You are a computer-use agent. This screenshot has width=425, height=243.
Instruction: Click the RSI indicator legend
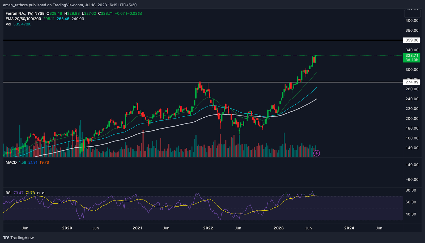pyautogui.click(x=8, y=193)
